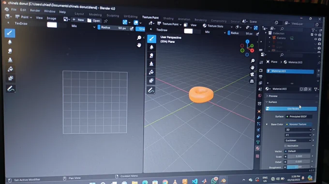Open the Material properties tab icon
The width and height of the screenshot is (329, 184).
coord(258,148)
